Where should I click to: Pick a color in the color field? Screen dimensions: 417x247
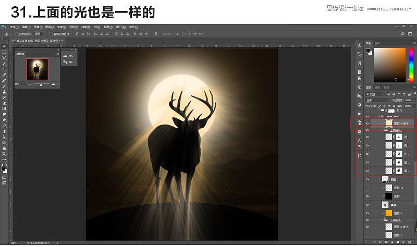pyautogui.click(x=389, y=65)
